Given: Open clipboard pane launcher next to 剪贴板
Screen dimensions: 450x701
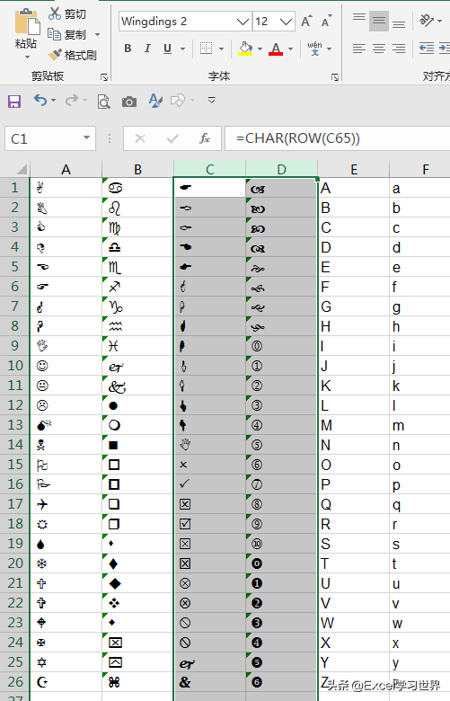Looking at the screenshot, I should [104, 77].
